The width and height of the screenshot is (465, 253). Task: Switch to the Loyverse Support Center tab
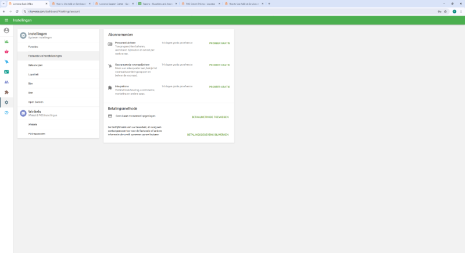click(x=113, y=3)
